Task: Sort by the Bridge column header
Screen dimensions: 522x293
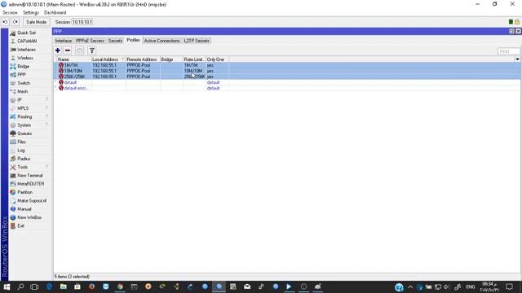Action: pos(171,59)
